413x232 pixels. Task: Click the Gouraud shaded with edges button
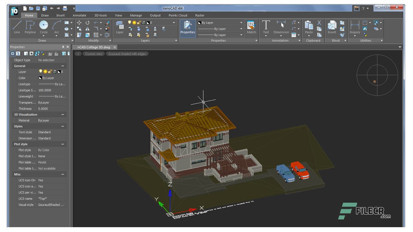point(127,54)
